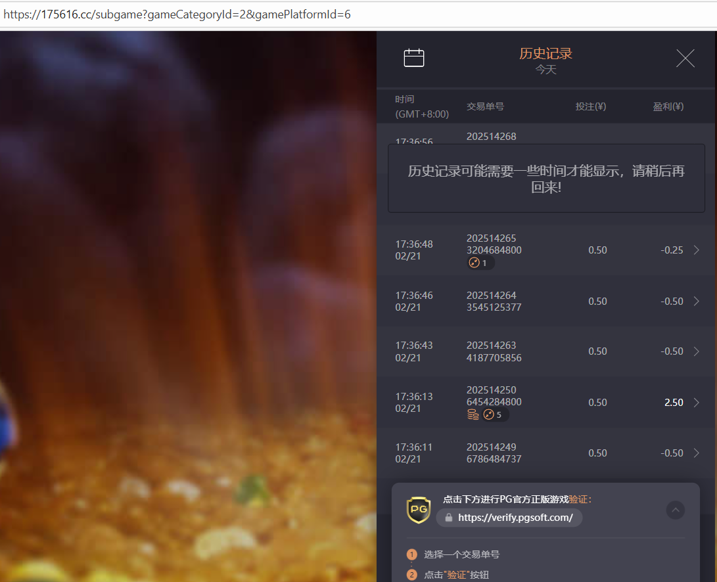Expand details for the 17:36:43 record
The width and height of the screenshot is (717, 582).
[x=696, y=351]
